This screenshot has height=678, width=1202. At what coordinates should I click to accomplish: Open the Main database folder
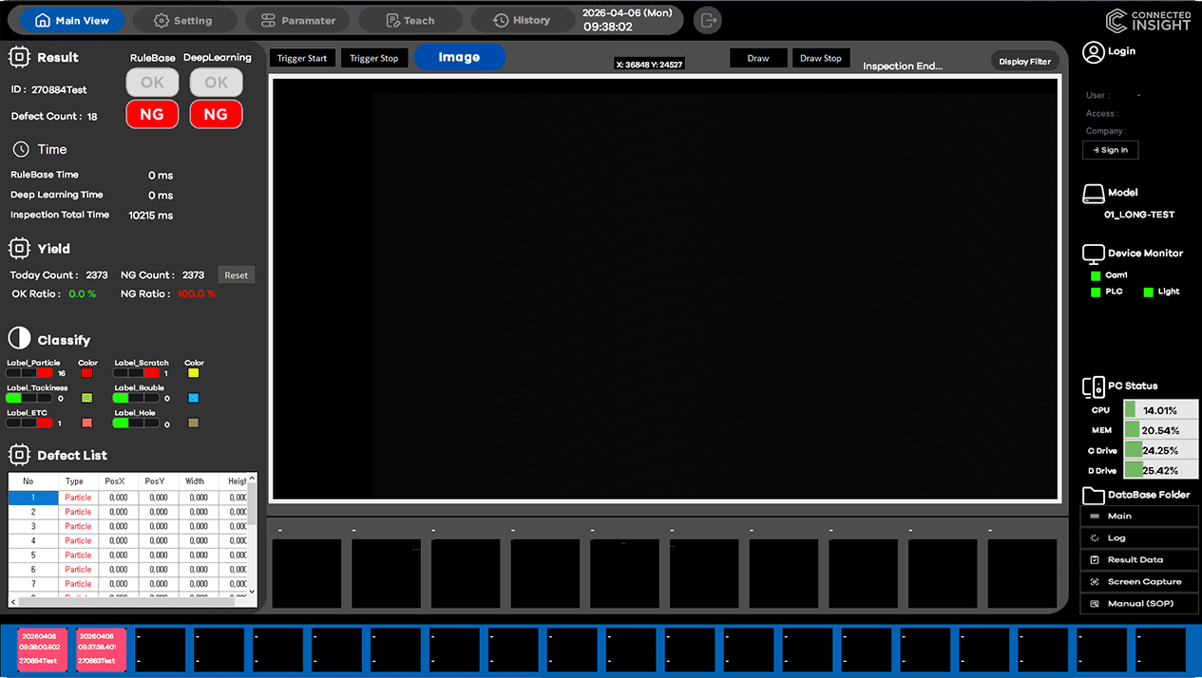[1139, 516]
